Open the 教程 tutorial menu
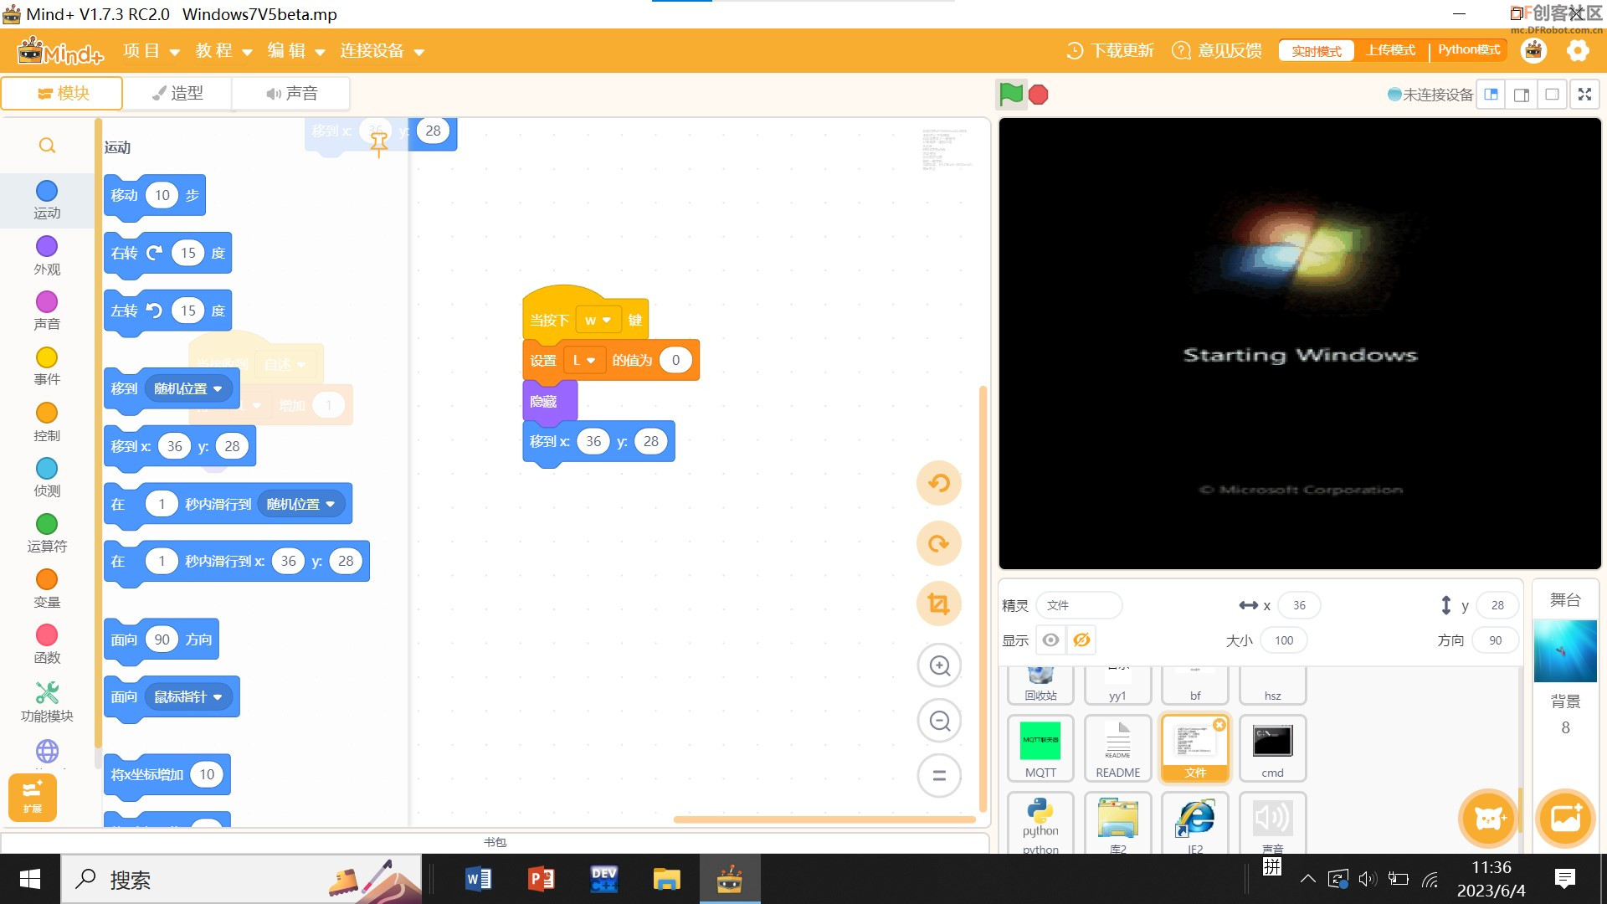This screenshot has height=904, width=1607. (x=223, y=51)
